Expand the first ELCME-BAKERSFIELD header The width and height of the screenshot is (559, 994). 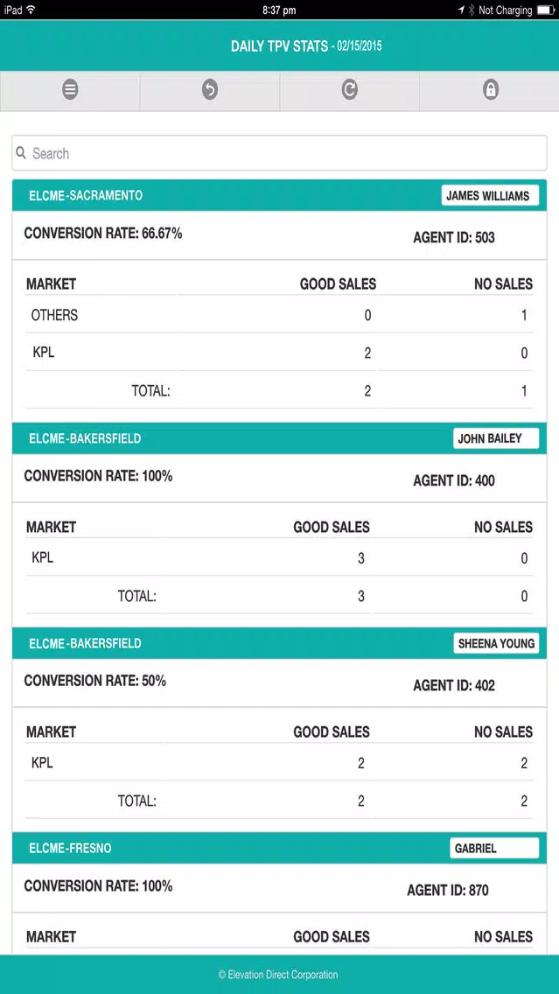point(280,438)
